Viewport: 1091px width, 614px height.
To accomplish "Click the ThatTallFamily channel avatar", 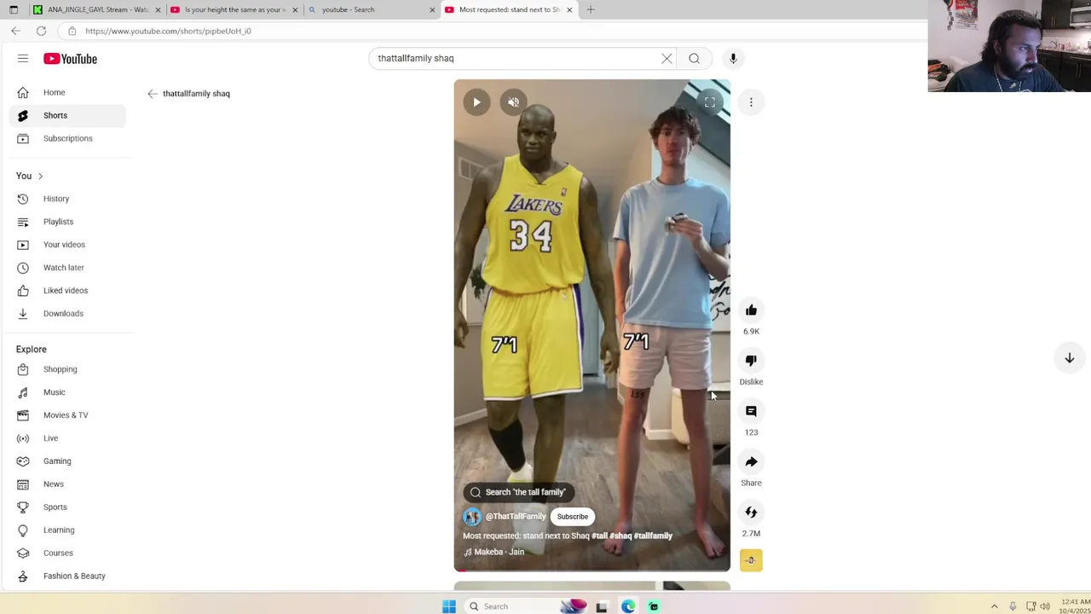I will (472, 517).
